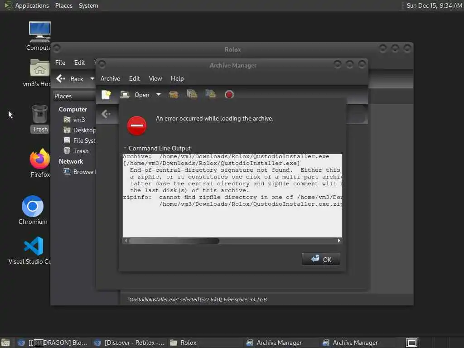Screen dimensions: 464x348
Task: Click the back arrow in Archive Manager
Action: coord(106,114)
